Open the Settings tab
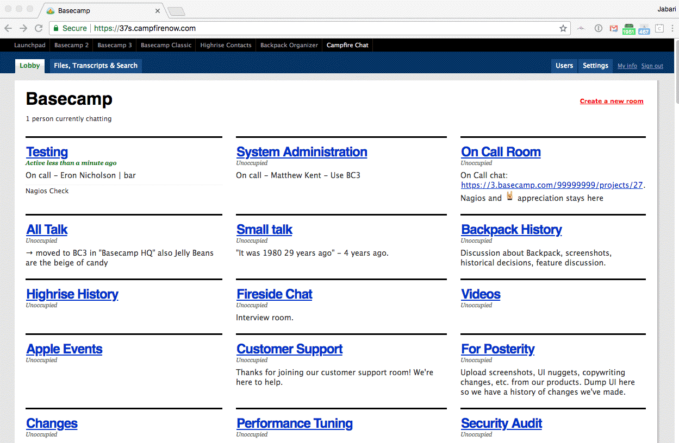Image resolution: width=679 pixels, height=443 pixels. [x=595, y=66]
